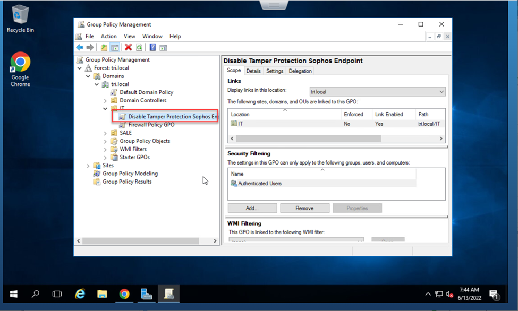Go back with the toolbar Back arrow
The width and height of the screenshot is (518, 311).
pos(80,48)
